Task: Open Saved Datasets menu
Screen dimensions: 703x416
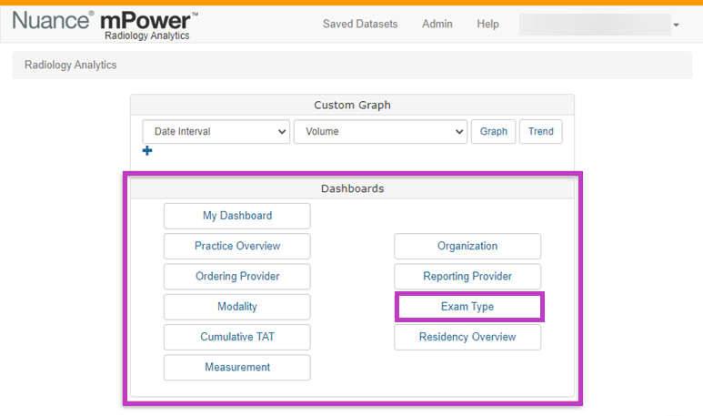Action: 360,24
